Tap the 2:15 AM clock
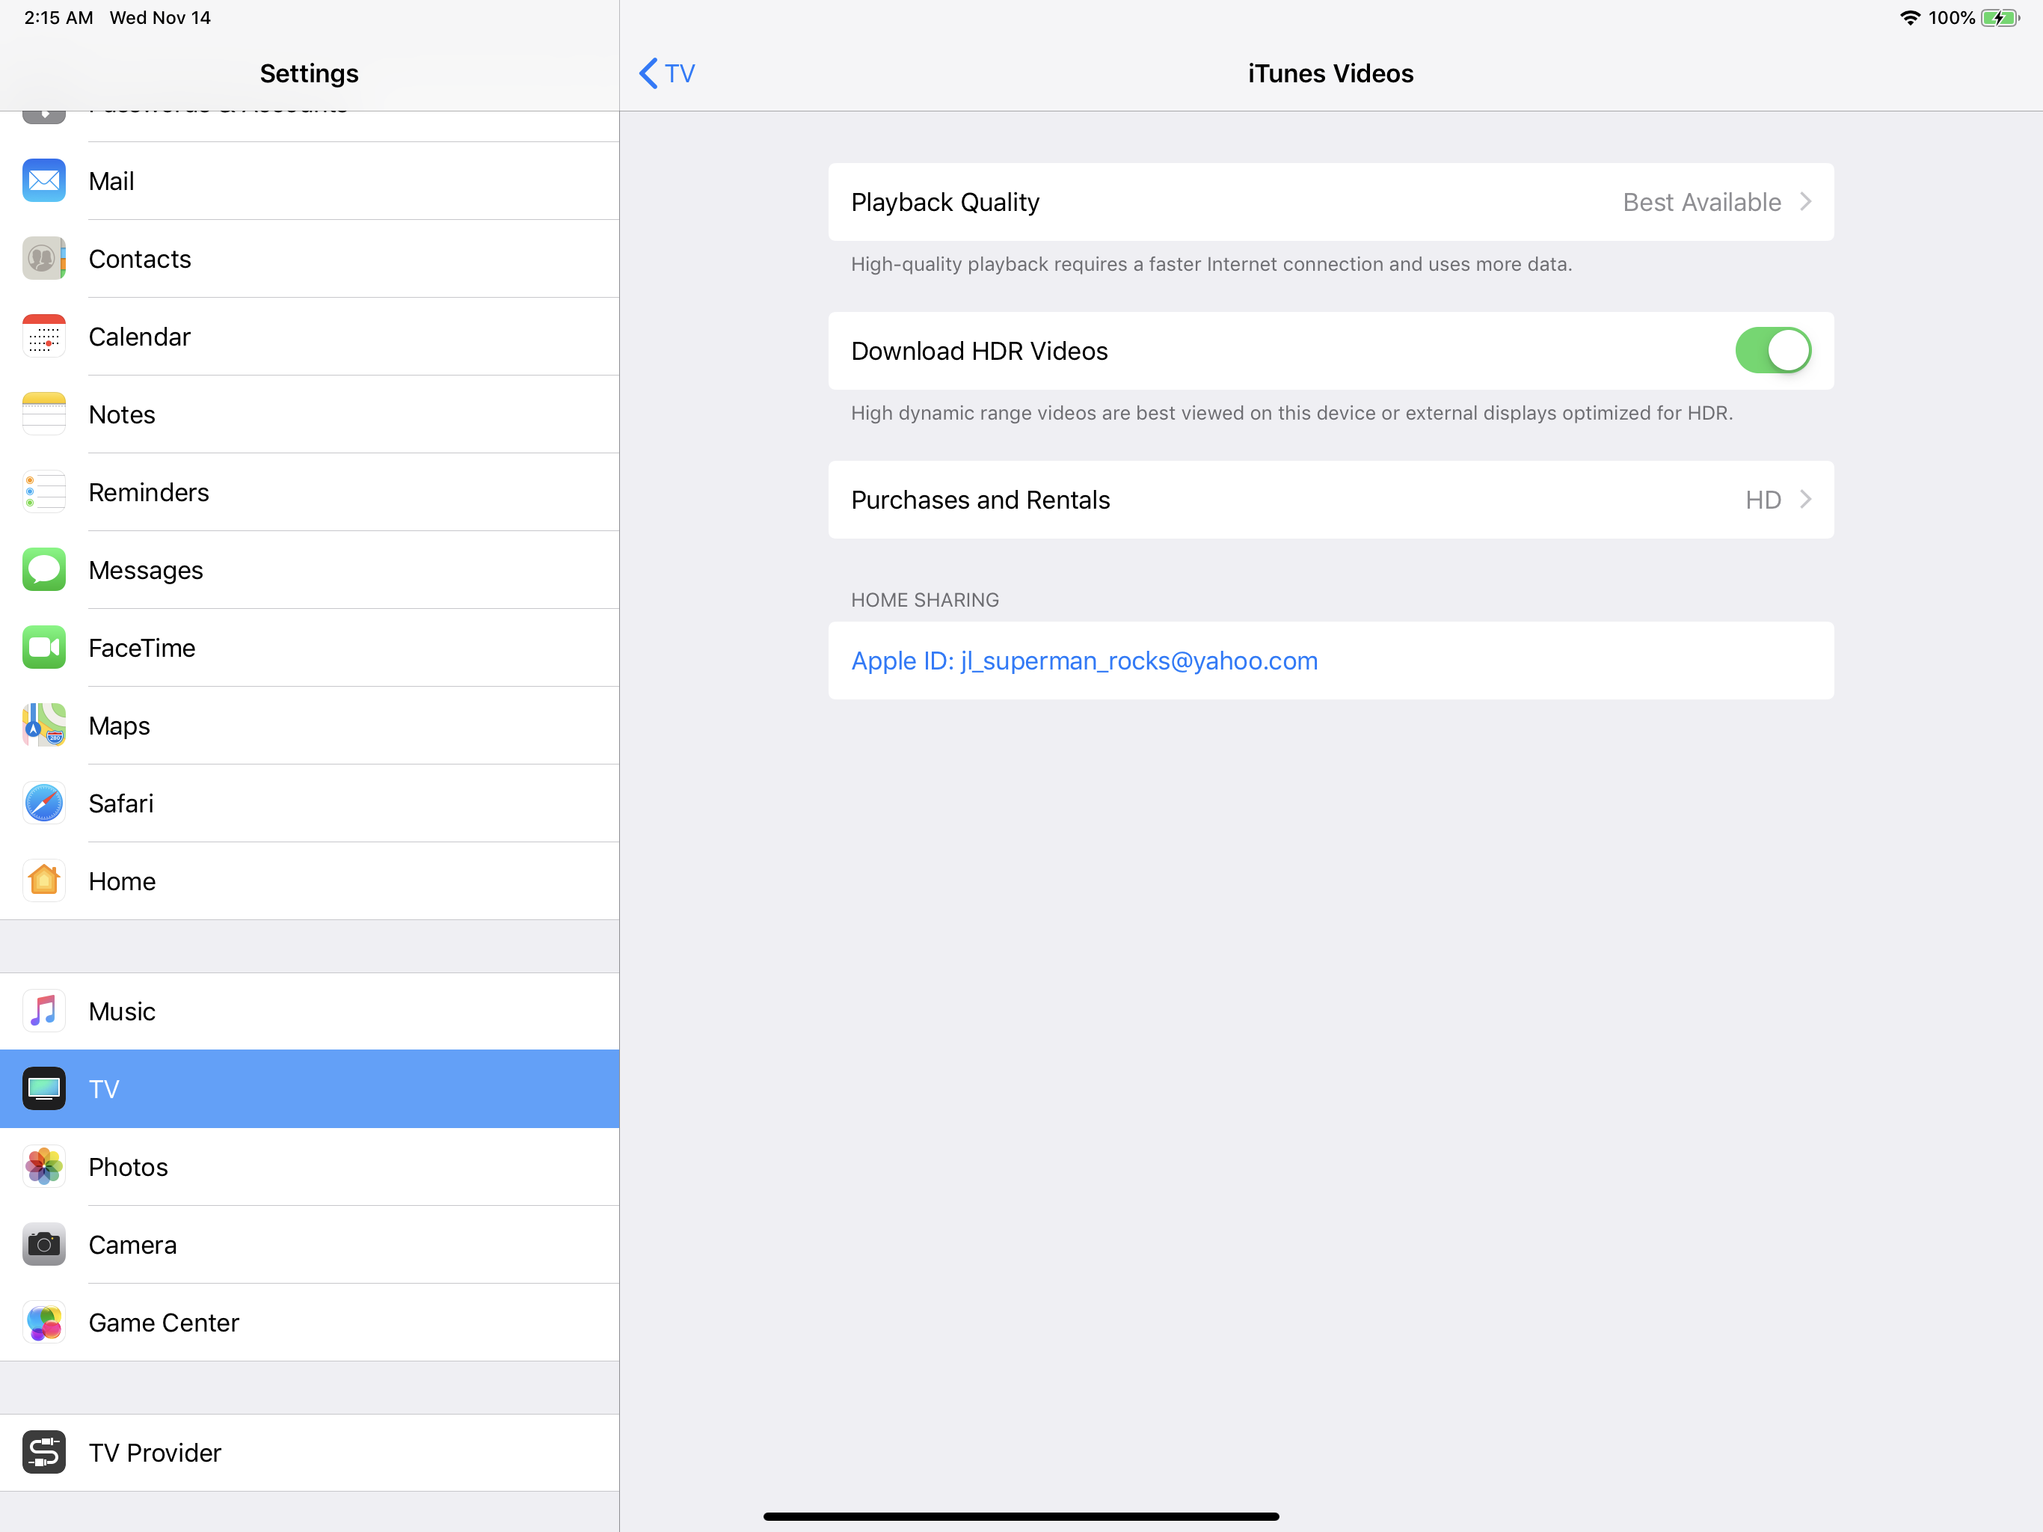This screenshot has width=2043, height=1532. pos(58,17)
